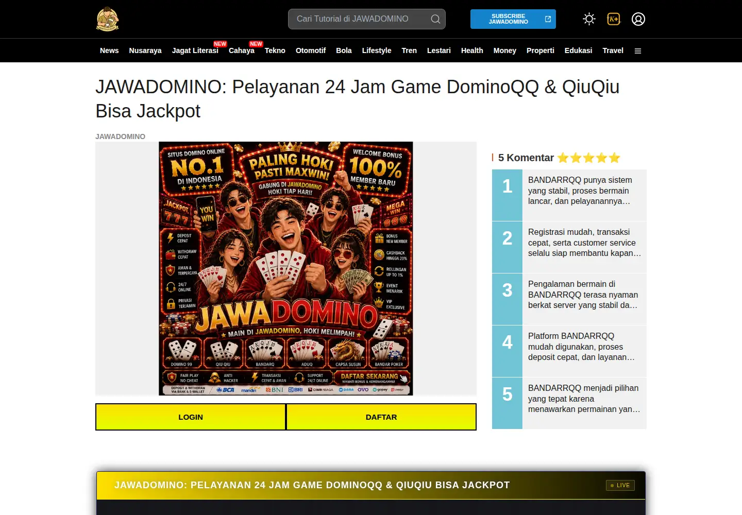Click the LIVE indicator badge

[x=620, y=485]
